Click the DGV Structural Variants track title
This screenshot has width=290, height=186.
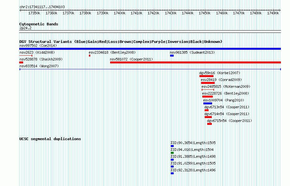coord(121,42)
